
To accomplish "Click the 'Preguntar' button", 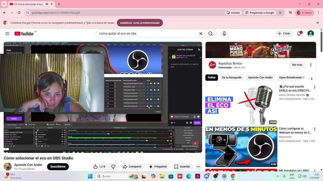I will (158, 167).
